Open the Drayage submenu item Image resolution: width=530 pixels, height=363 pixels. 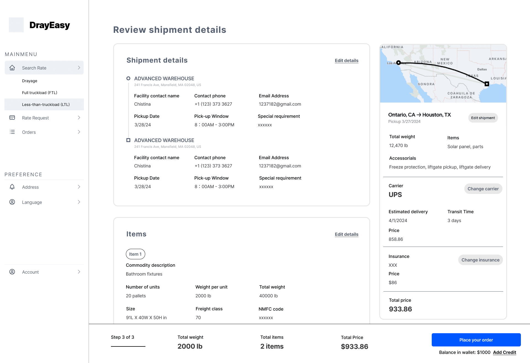point(30,81)
